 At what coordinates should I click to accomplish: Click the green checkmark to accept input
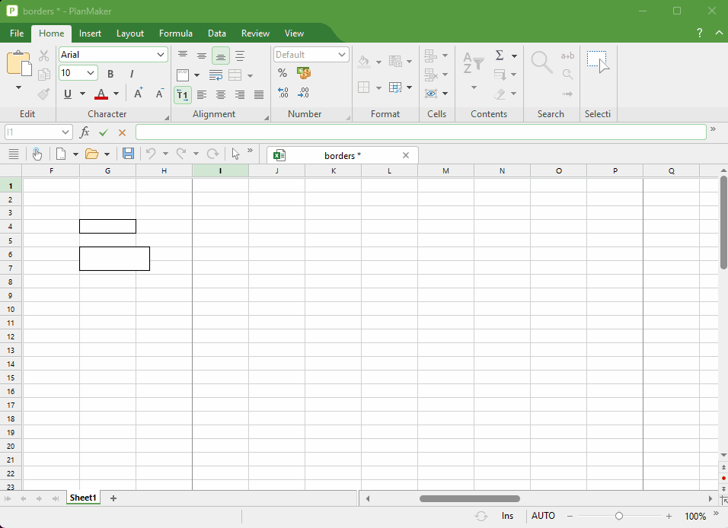pyautogui.click(x=104, y=132)
